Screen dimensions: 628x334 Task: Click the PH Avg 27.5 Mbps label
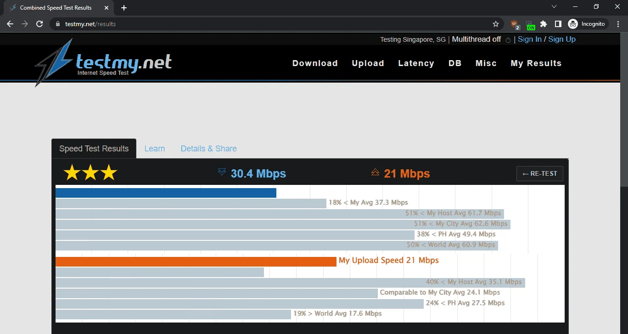tap(465, 303)
